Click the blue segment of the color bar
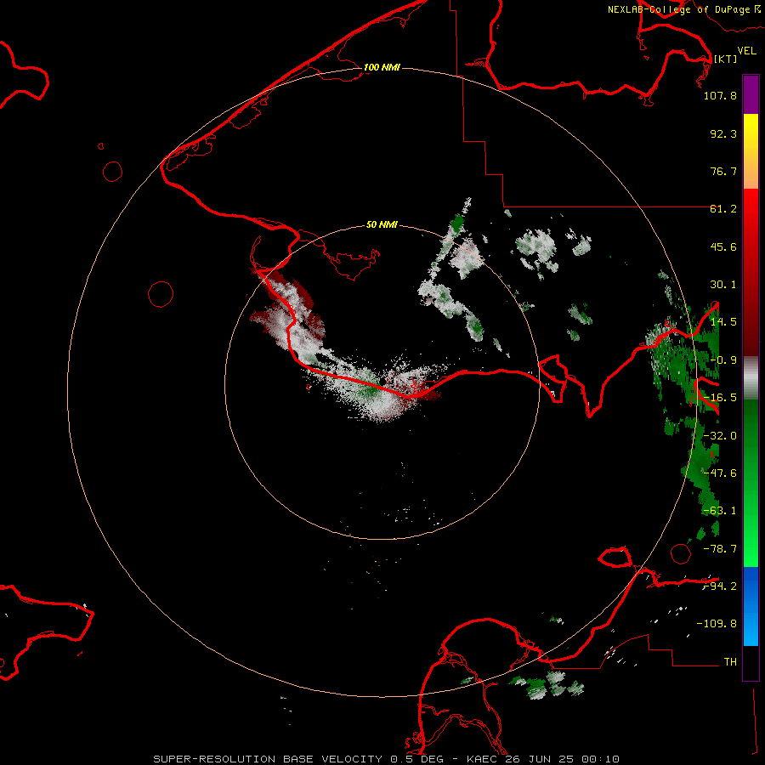This screenshot has width=765, height=765. coord(751,606)
